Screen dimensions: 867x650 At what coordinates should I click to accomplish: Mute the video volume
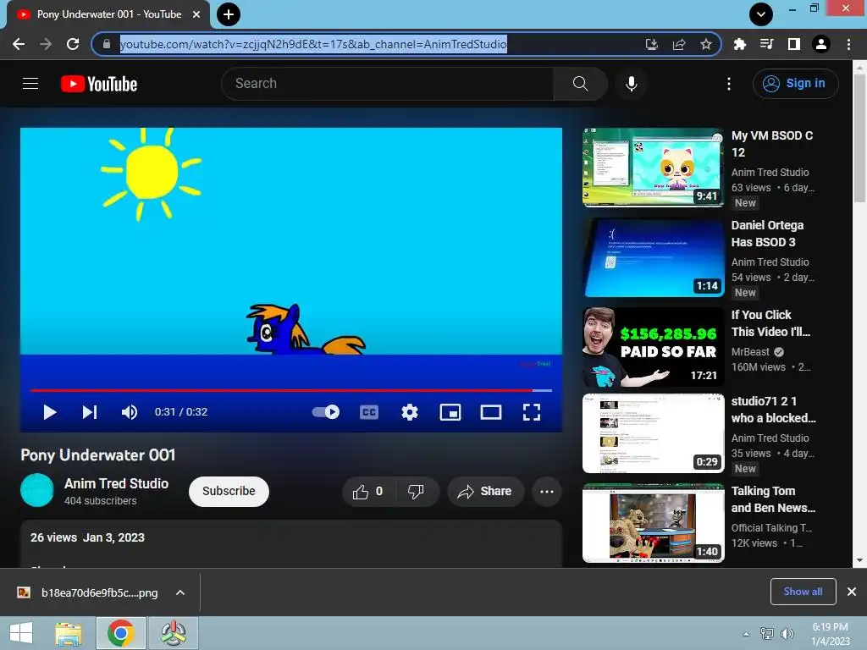tap(130, 412)
